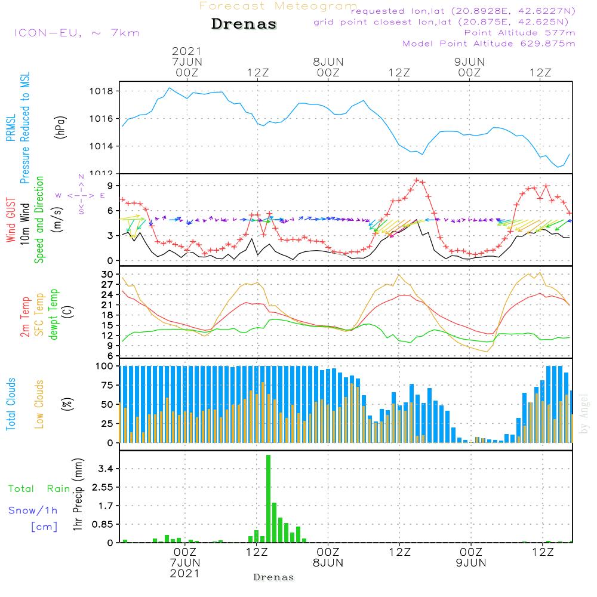Click the wind direction compass rose legend
The width and height of the screenshot is (597, 597).
click(x=81, y=195)
